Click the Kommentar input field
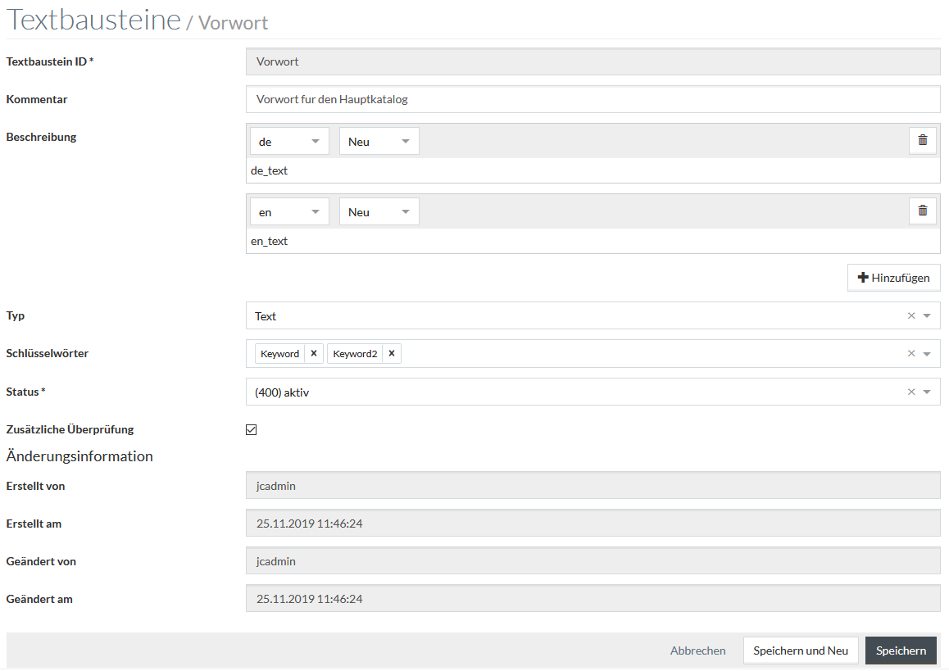Screen dimensions: 949x671 (593, 99)
